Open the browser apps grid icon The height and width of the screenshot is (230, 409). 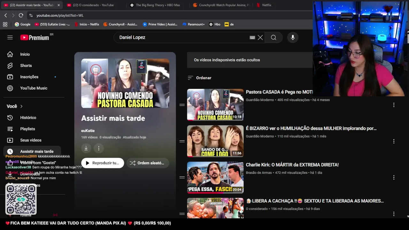[x=5, y=24]
